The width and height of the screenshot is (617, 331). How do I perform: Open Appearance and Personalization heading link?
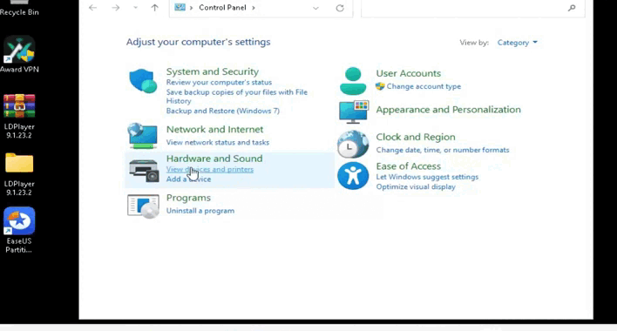pyautogui.click(x=448, y=110)
